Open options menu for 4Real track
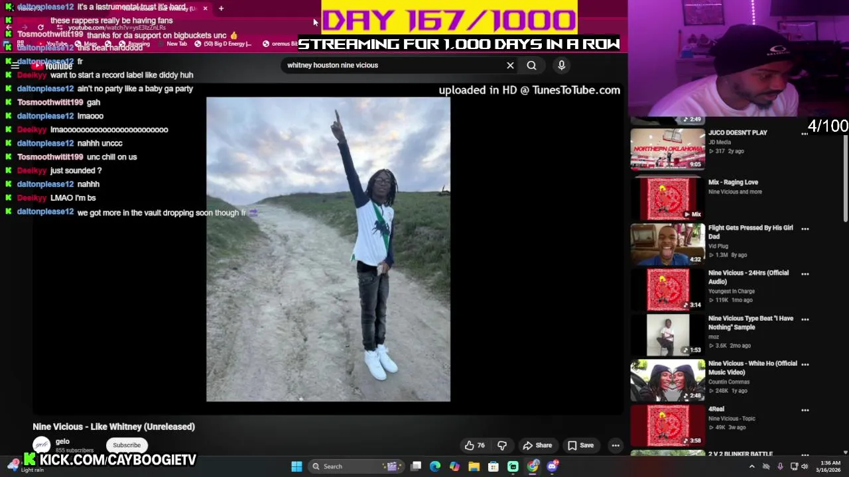Image resolution: width=849 pixels, height=477 pixels. [x=805, y=409]
